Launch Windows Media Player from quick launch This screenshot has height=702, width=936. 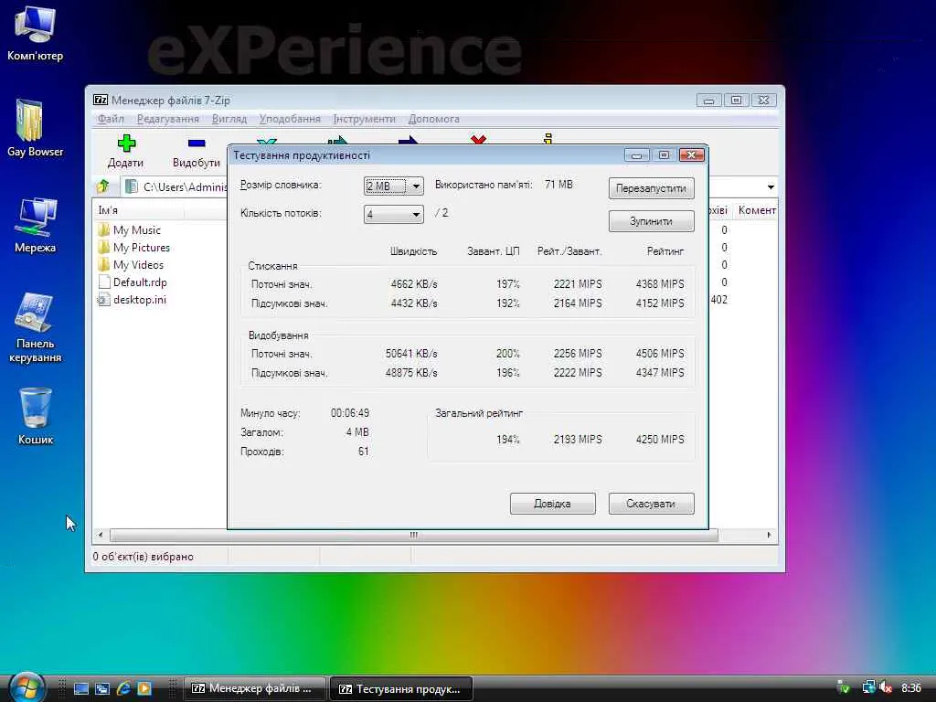[144, 688]
